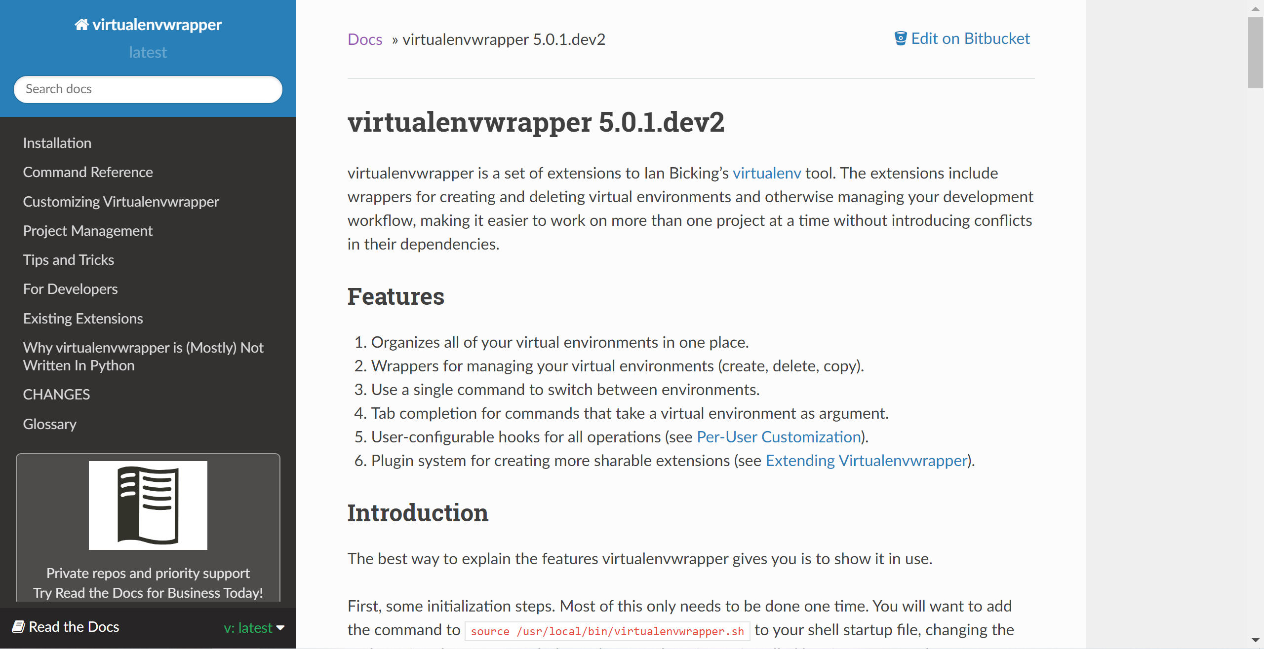The image size is (1264, 649).
Task: Select the Glossary sidebar entry
Action: click(50, 423)
